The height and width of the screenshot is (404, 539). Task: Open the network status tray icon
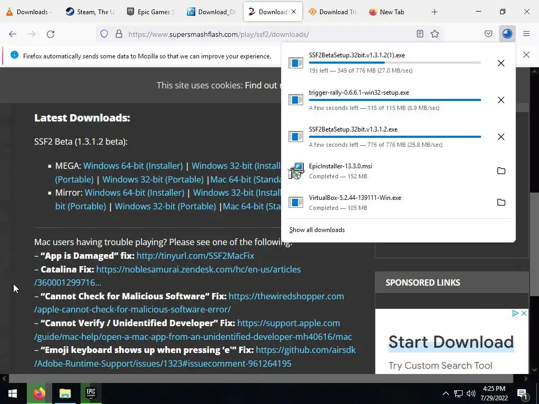(x=458, y=393)
